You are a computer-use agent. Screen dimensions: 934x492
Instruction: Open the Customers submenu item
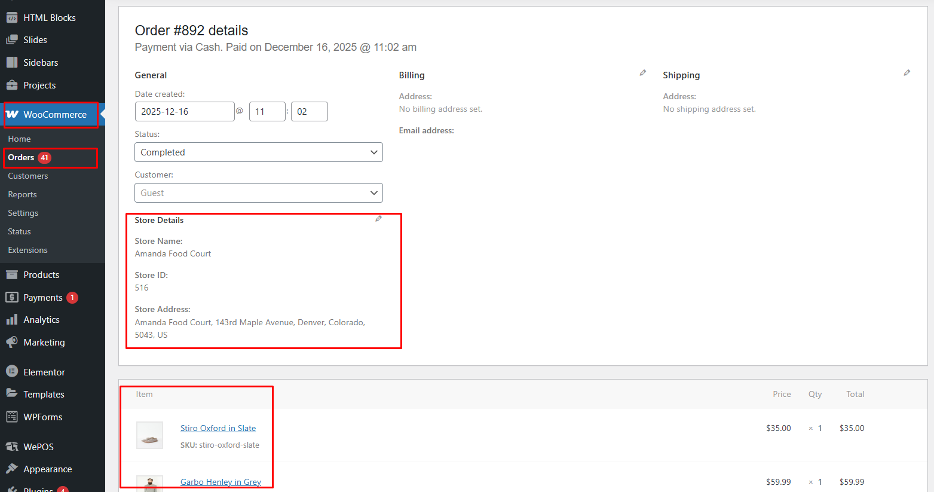28,176
